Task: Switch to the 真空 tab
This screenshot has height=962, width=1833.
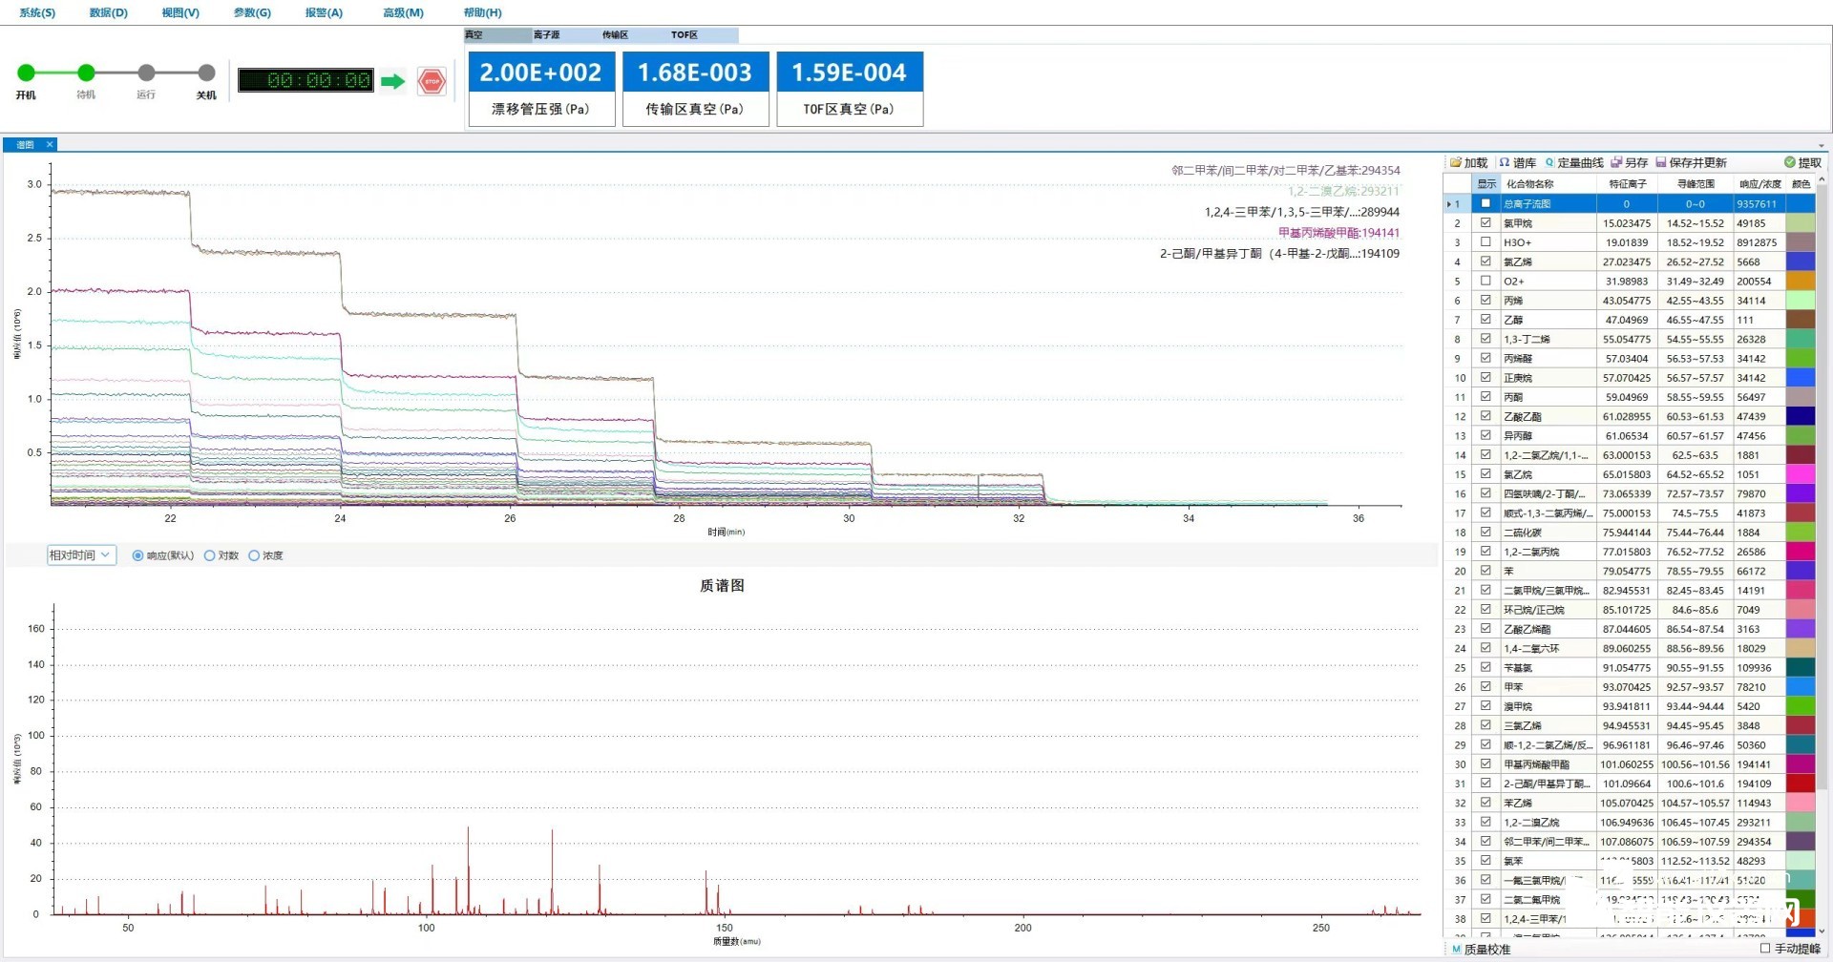Action: tap(497, 35)
